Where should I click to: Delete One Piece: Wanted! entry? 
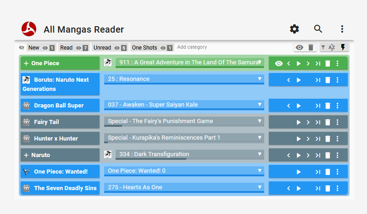pyautogui.click(x=328, y=172)
